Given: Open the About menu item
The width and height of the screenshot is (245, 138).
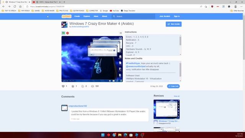Looking at the screenshot, I should click(105, 16).
